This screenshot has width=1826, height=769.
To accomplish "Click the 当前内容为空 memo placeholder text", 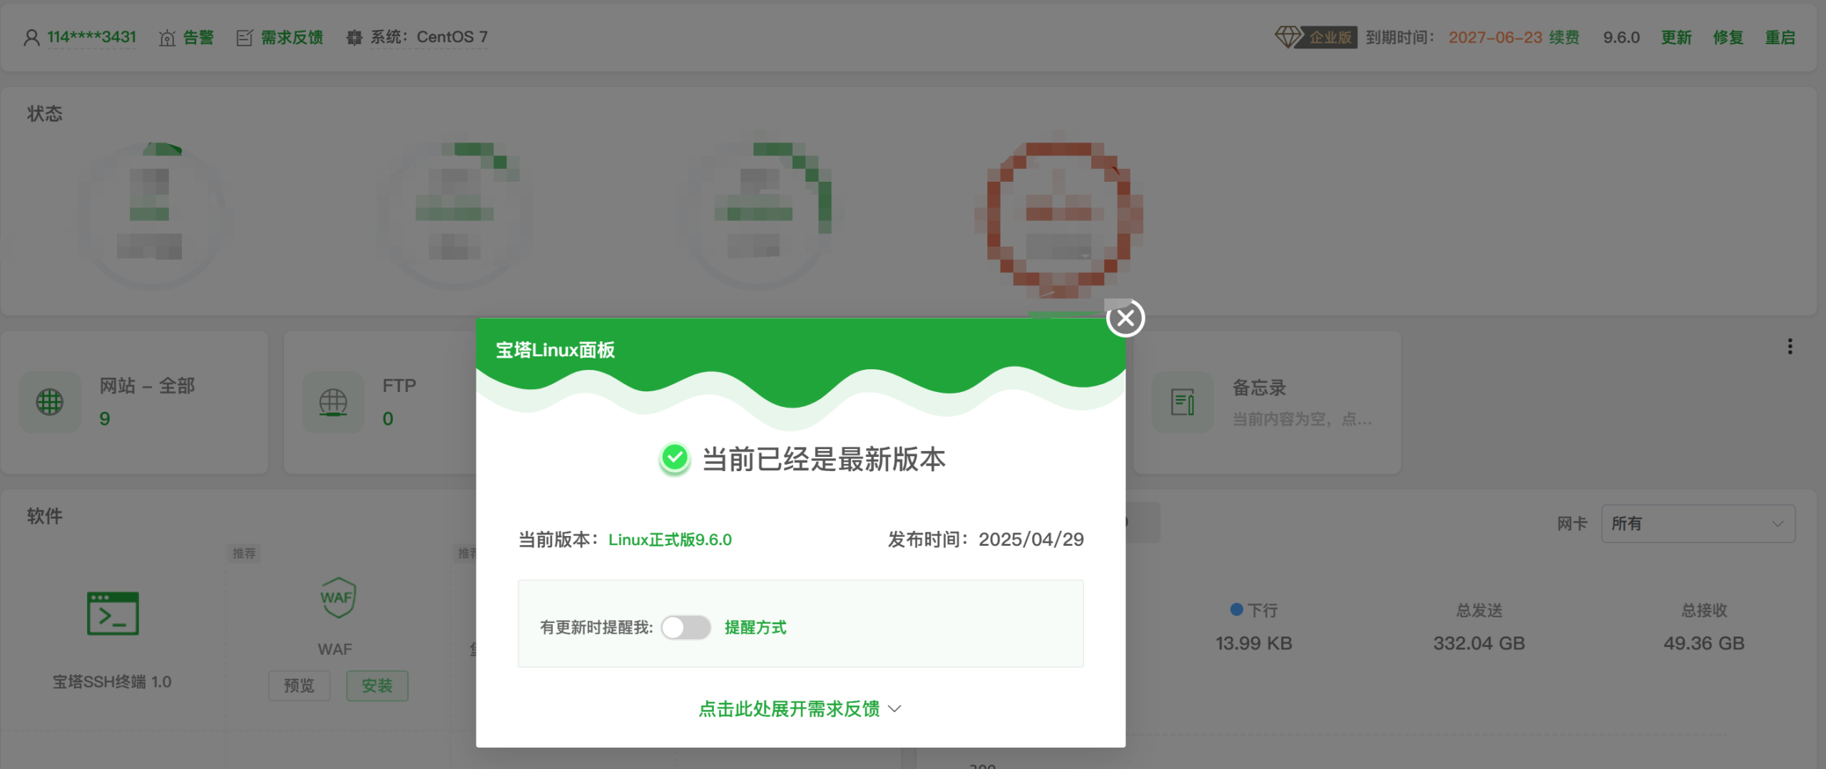I will click(x=1302, y=419).
